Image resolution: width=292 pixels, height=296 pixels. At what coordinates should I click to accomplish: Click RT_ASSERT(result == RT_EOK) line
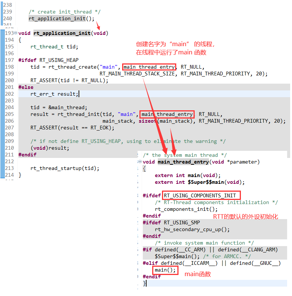pyautogui.click(x=73, y=128)
